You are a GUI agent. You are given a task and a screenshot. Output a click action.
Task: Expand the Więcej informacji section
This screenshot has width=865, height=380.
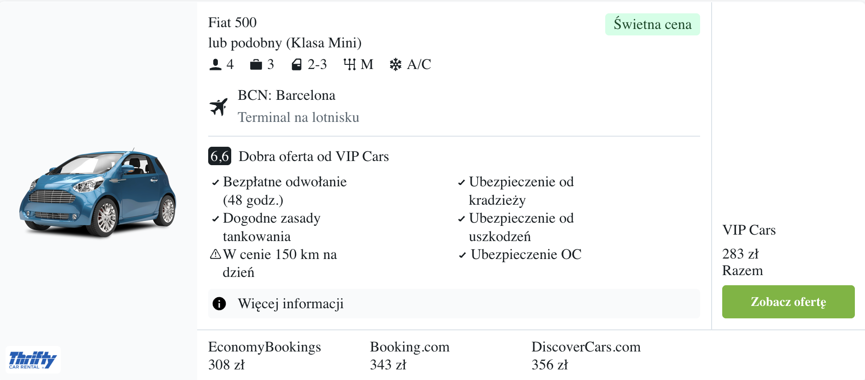coord(290,304)
